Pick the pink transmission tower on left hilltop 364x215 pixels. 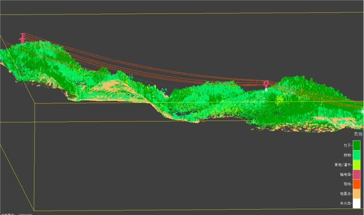[22, 38]
